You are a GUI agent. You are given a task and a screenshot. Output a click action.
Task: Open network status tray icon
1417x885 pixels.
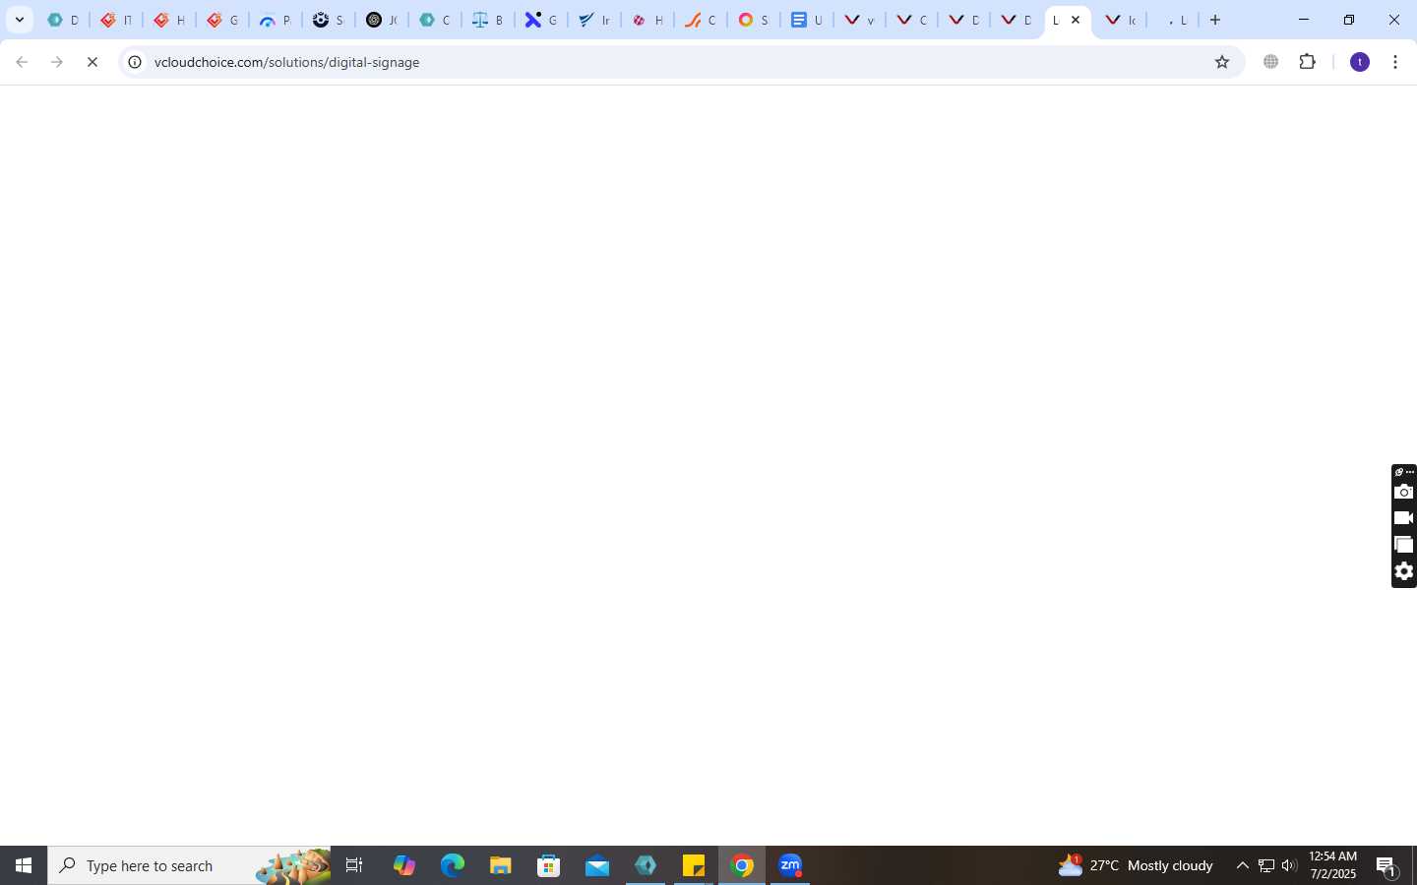(x=1266, y=865)
